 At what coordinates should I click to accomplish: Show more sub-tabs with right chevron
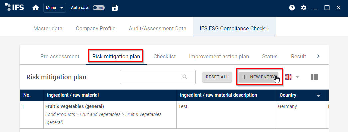318,56
